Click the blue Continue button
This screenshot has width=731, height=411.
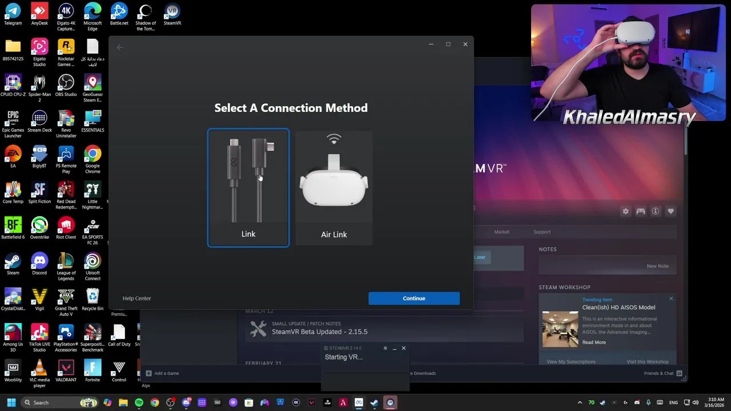[414, 298]
